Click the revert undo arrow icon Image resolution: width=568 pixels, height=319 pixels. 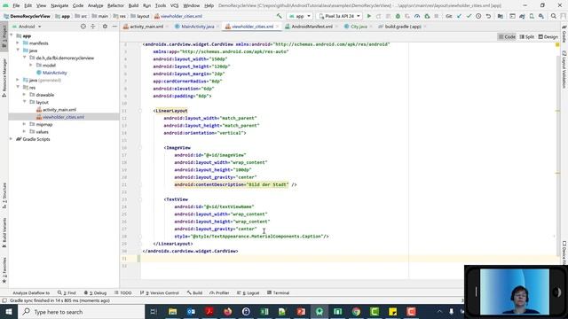[488, 16]
